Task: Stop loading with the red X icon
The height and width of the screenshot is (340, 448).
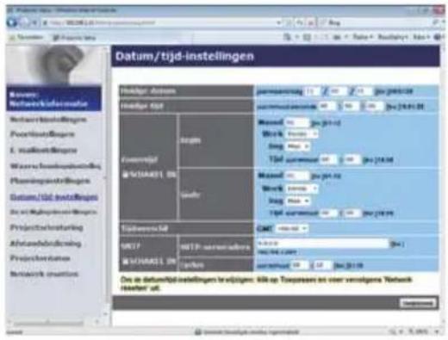Action: [311, 22]
